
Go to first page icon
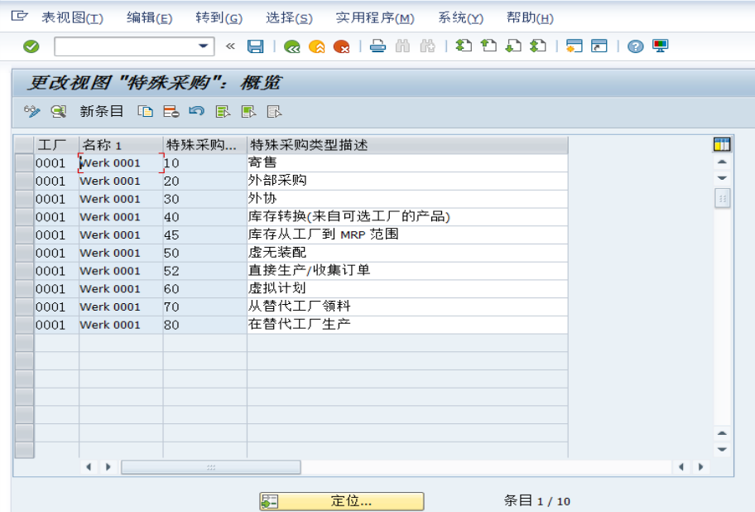tap(464, 46)
